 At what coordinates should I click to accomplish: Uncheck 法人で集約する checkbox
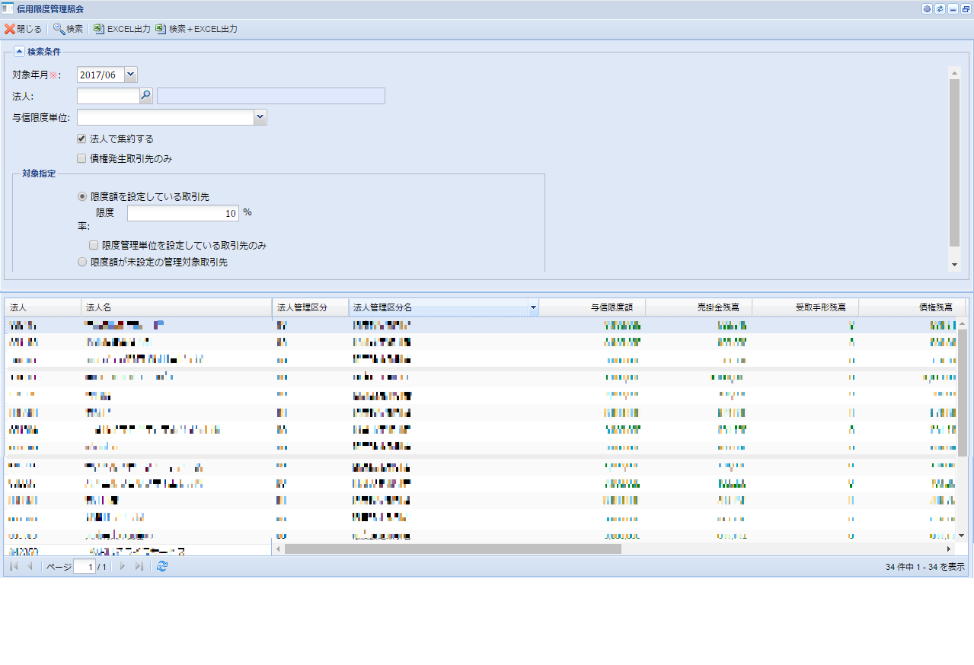(x=81, y=139)
